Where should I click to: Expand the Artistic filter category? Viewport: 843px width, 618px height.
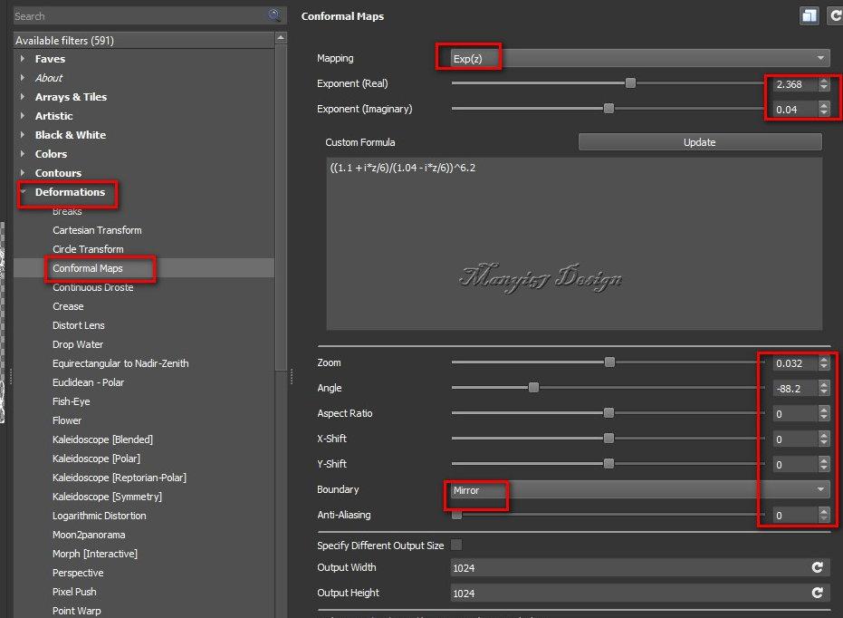[x=23, y=116]
